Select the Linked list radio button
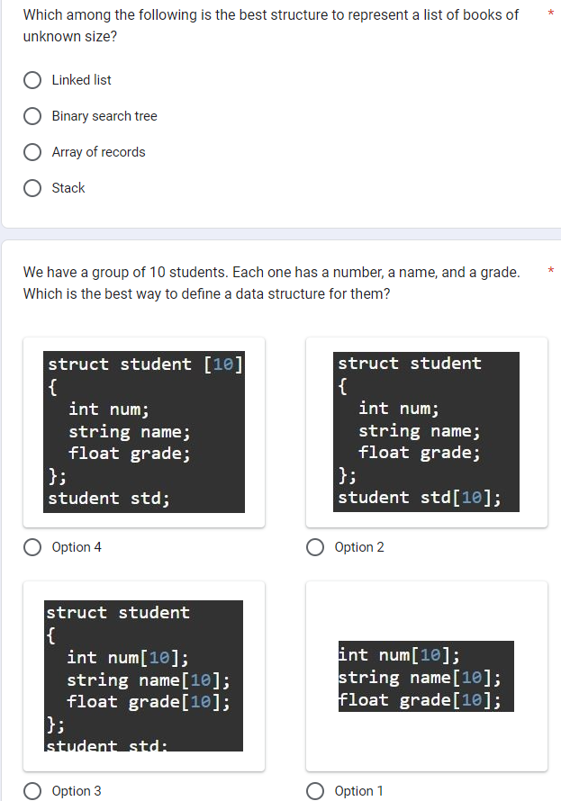This screenshot has height=801, width=561. [x=32, y=79]
